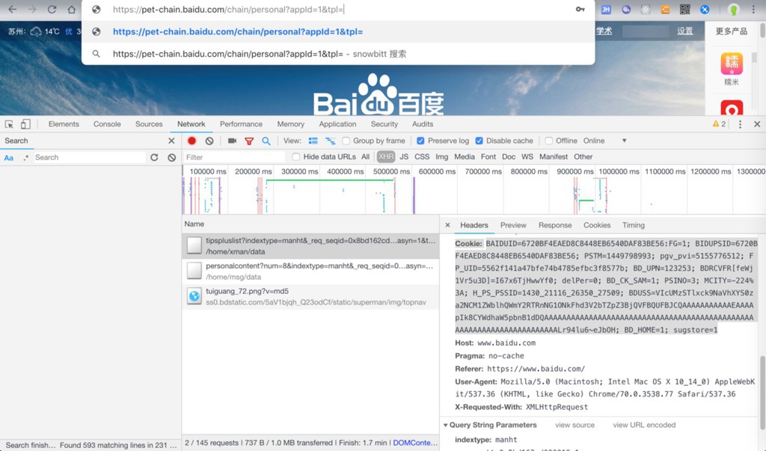766x451 pixels.
Task: Open the Security tab
Action: point(384,124)
